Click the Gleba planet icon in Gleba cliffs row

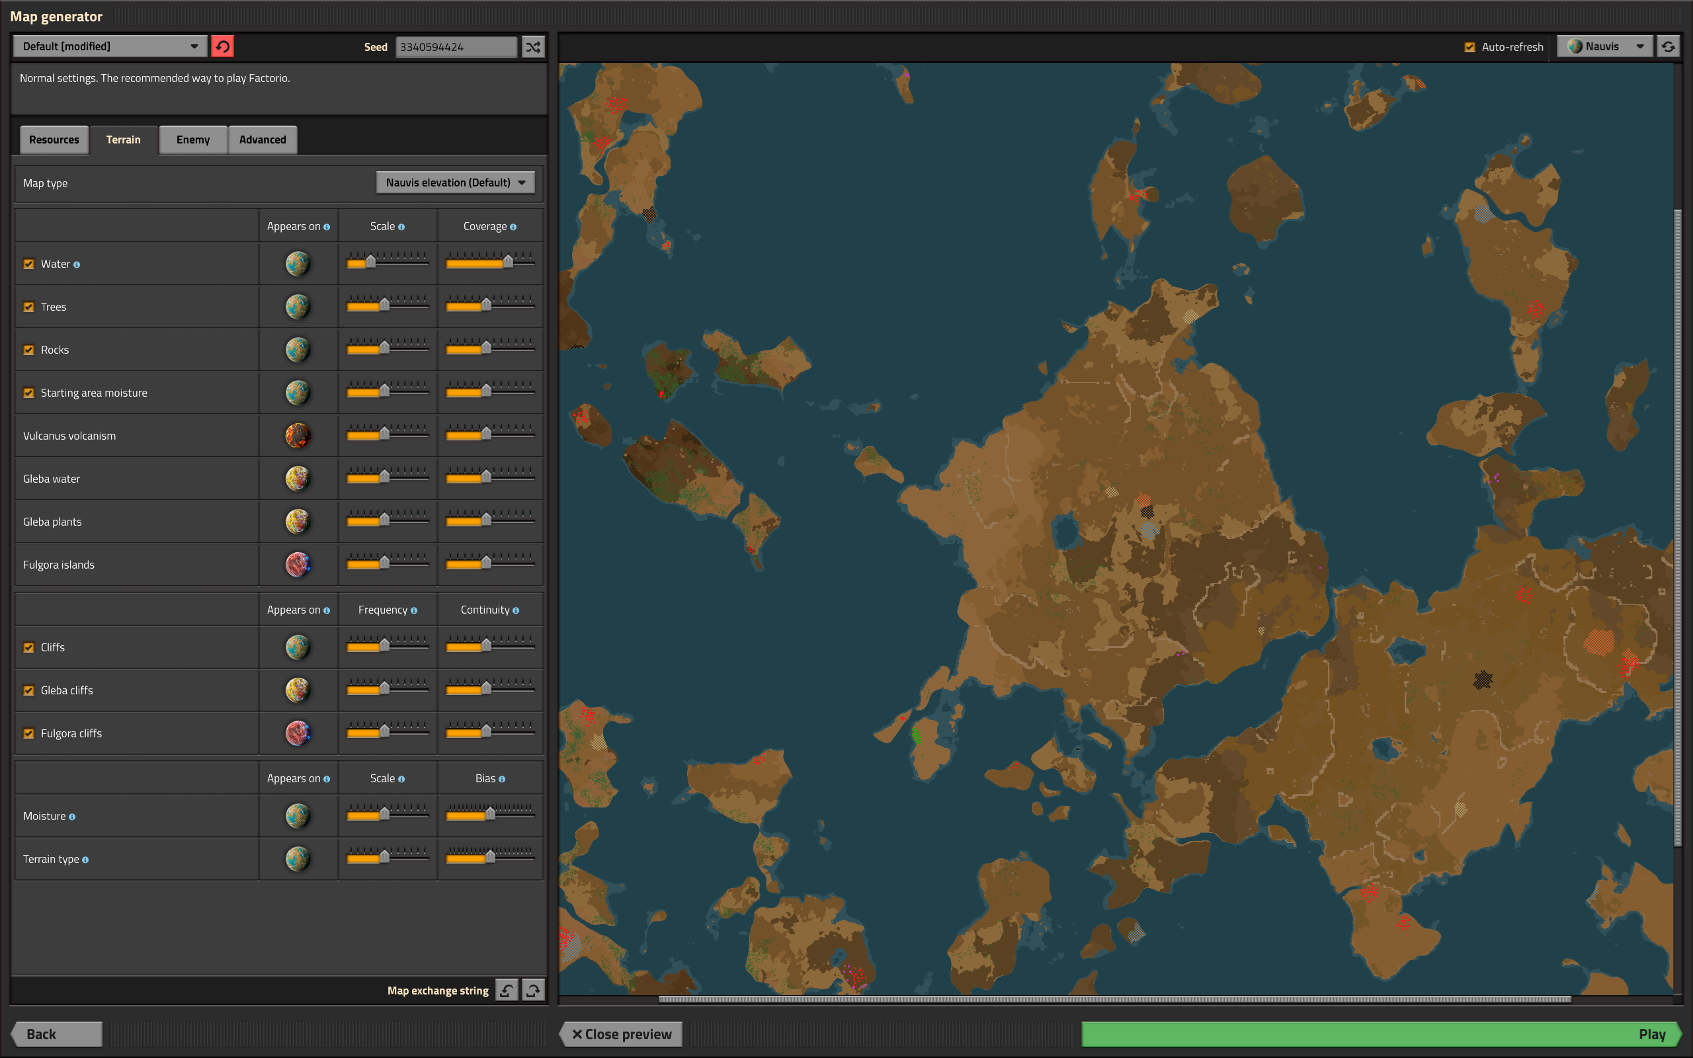[298, 690]
